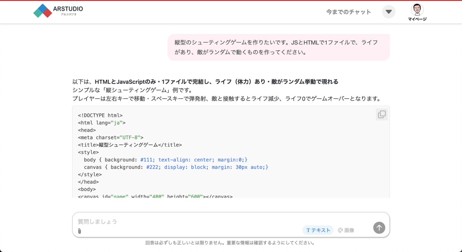Click the ARSTUDIO brand name text

pos(68,9)
